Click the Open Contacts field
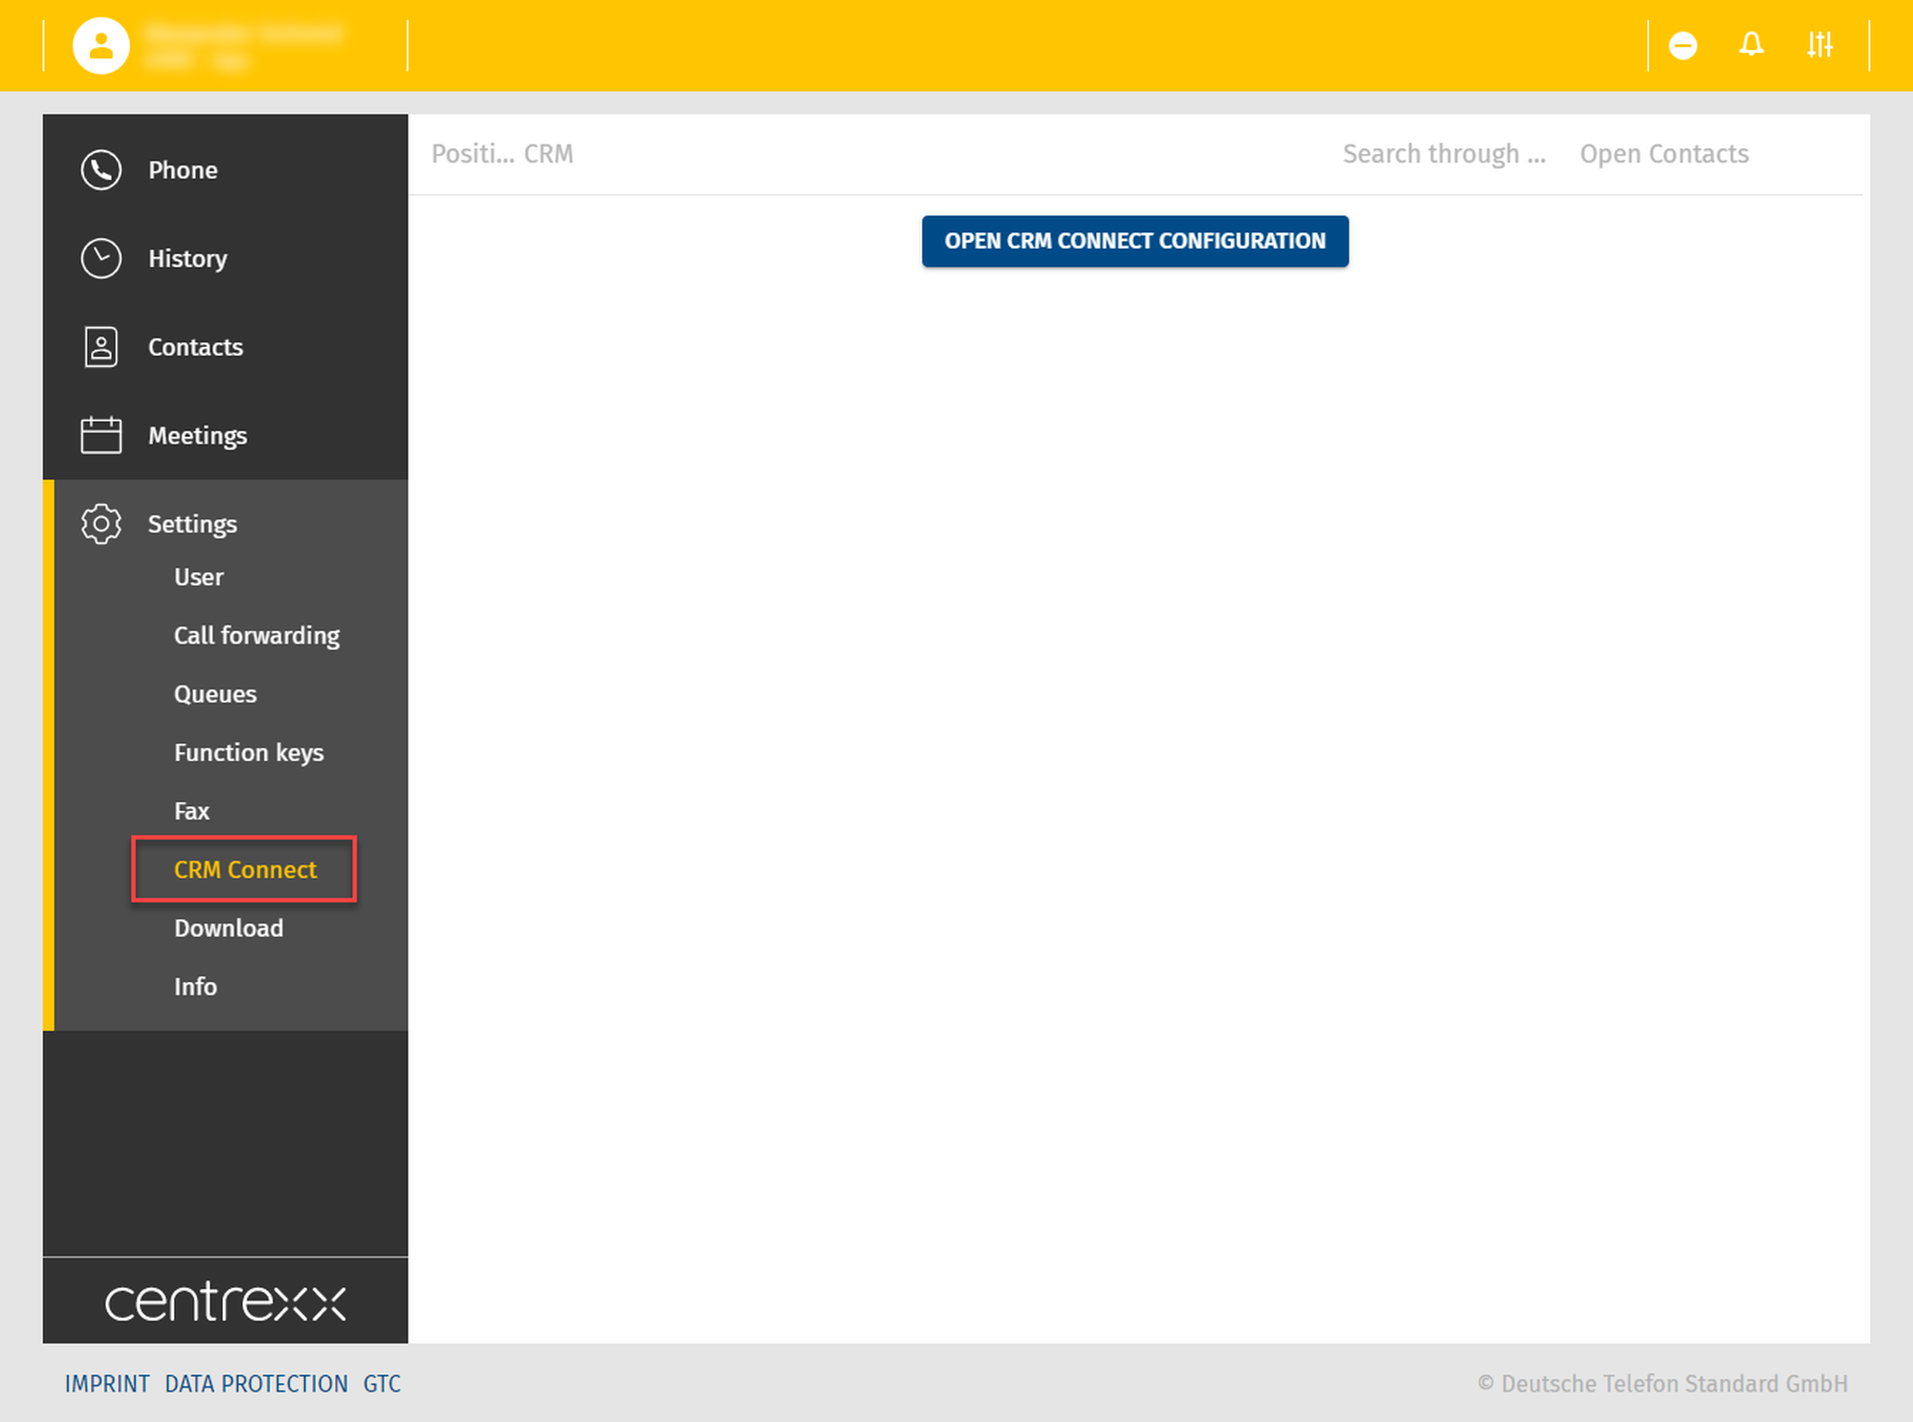 coord(1664,154)
